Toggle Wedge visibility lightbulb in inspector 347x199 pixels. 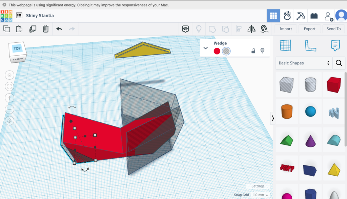point(262,51)
